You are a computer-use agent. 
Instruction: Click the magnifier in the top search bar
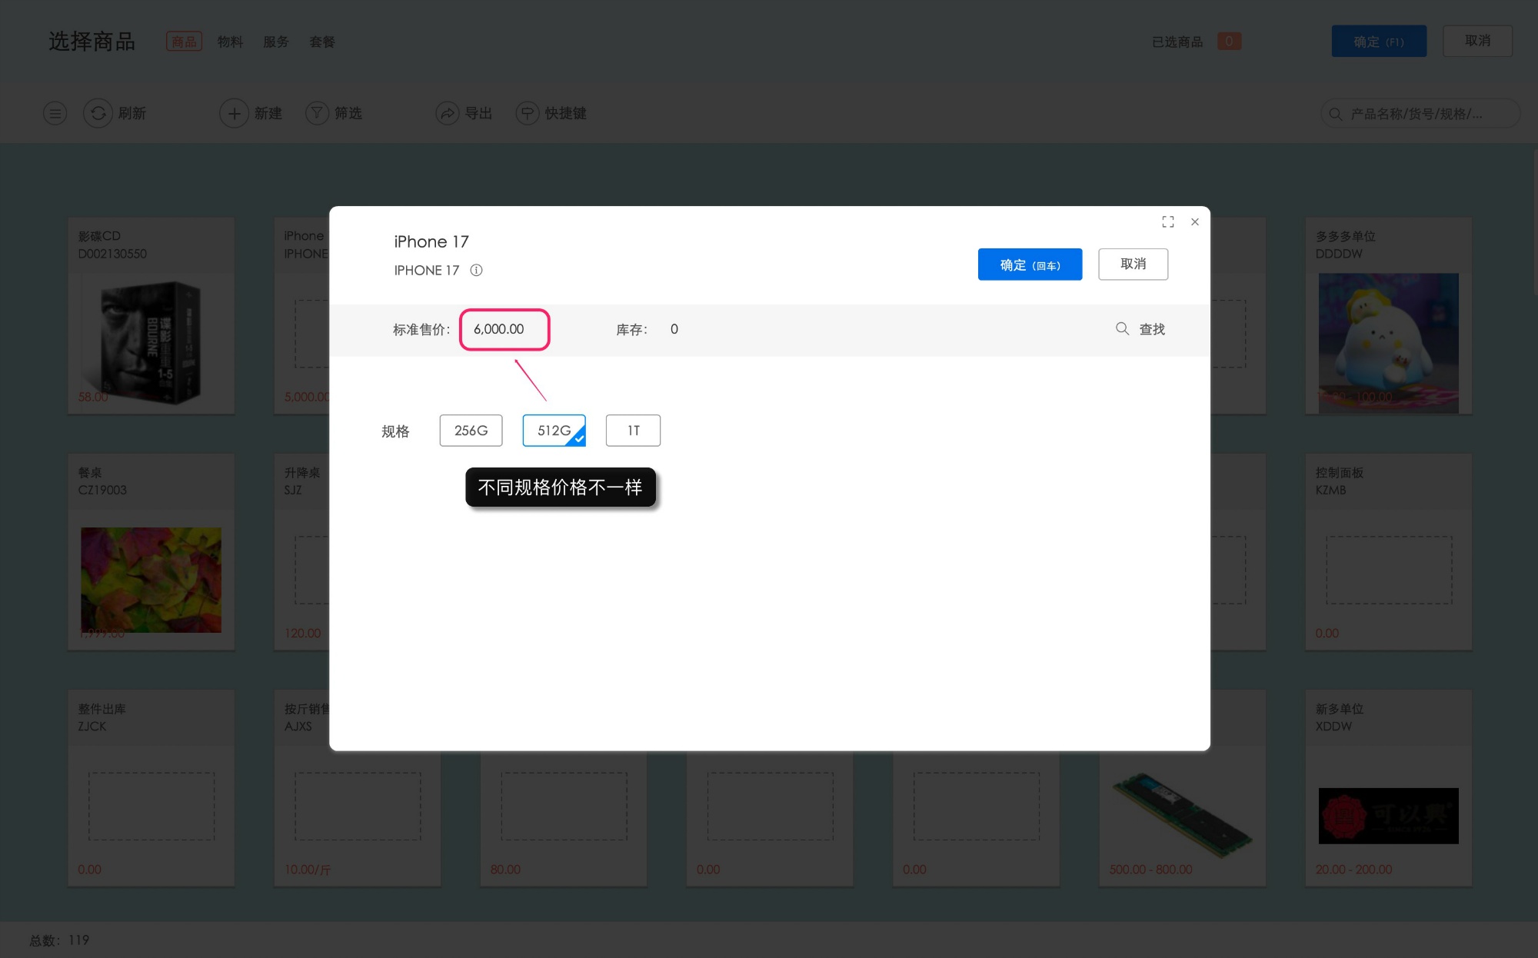[1335, 113]
